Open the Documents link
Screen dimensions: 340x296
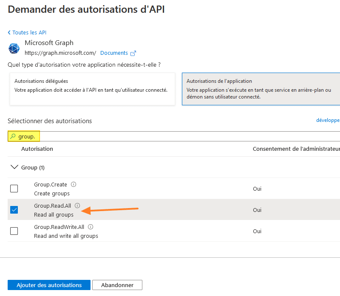pyautogui.click(x=114, y=53)
